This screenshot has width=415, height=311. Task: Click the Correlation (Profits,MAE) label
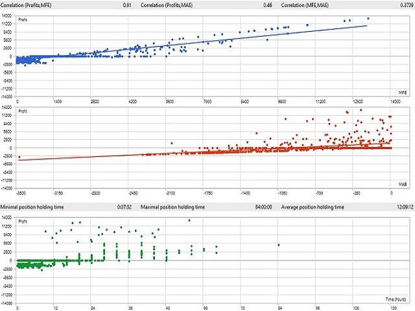coord(169,5)
